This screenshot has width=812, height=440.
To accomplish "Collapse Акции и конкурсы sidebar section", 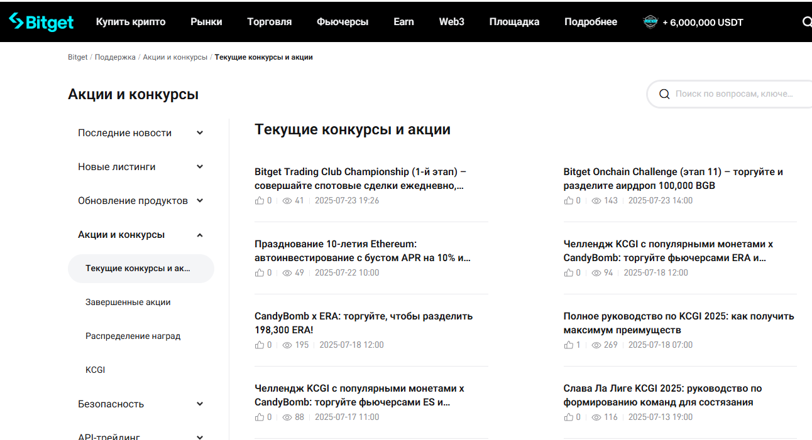I will coord(200,235).
